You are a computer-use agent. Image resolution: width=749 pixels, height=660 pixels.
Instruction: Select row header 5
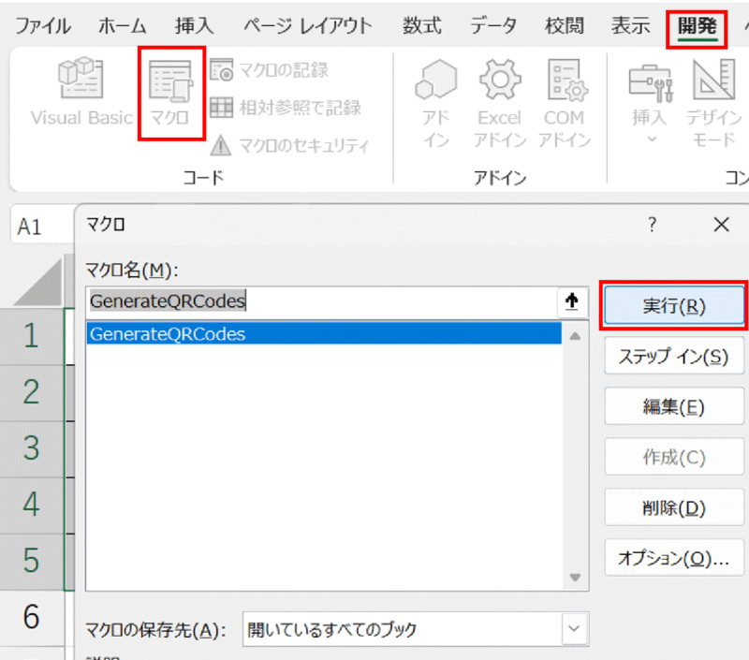[32, 561]
